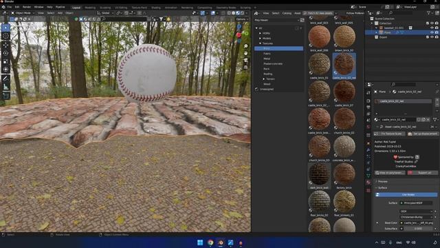Click the viewport pan hand gizmo
This screenshot has height=248, width=440.
pyautogui.click(x=246, y=53)
